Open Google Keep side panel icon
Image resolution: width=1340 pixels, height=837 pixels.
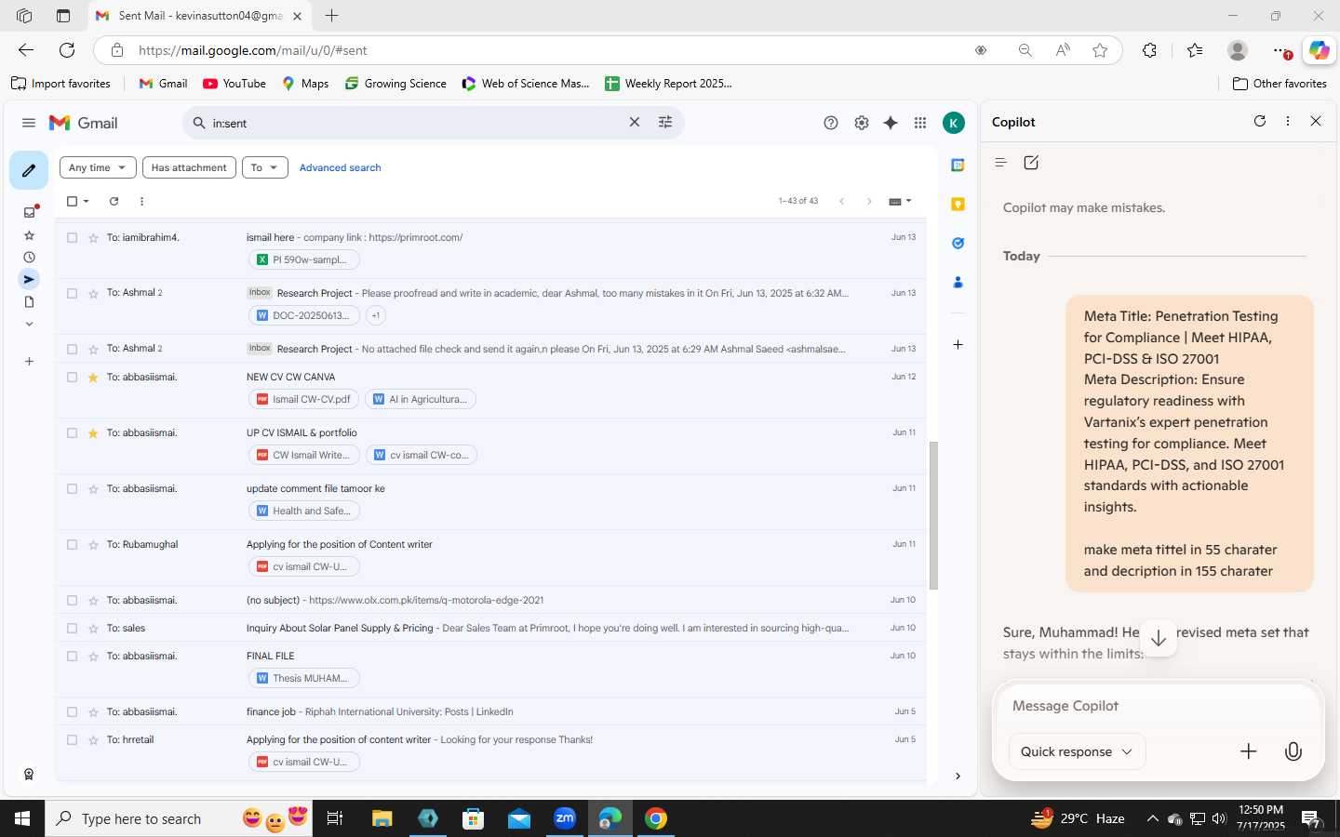pos(958,205)
